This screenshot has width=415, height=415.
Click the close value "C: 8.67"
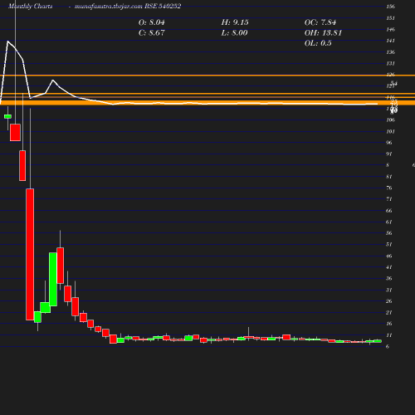[152, 33]
